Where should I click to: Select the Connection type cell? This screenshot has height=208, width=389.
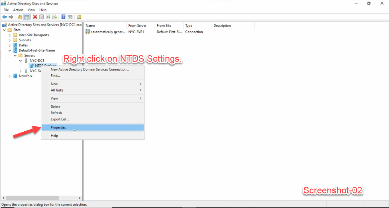[x=194, y=32]
